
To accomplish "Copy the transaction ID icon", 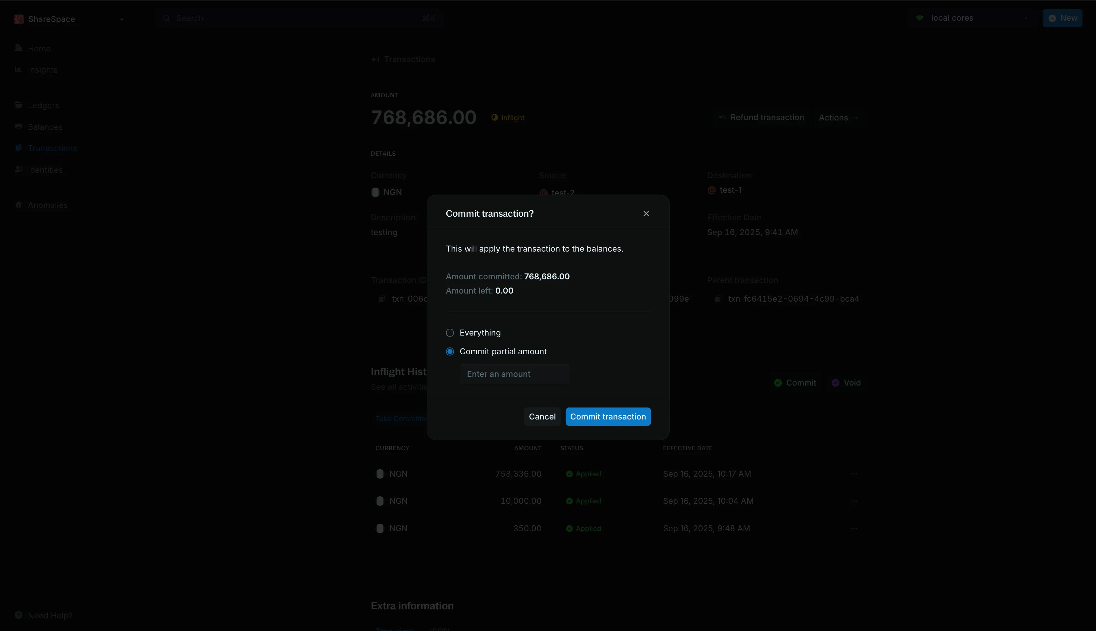I will tap(381, 299).
